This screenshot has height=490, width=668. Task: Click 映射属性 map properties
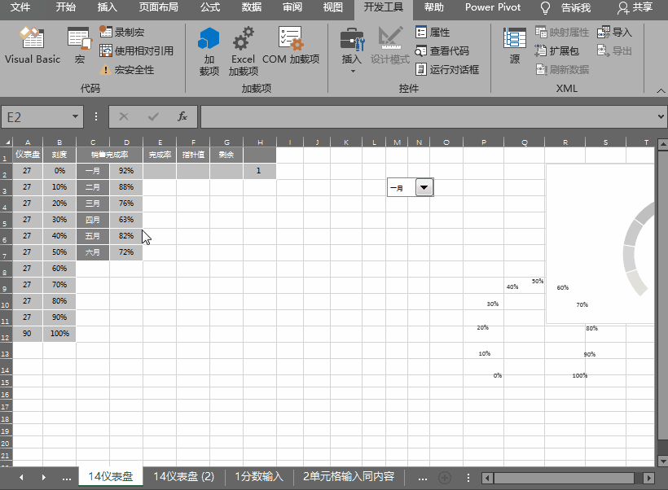click(x=562, y=32)
